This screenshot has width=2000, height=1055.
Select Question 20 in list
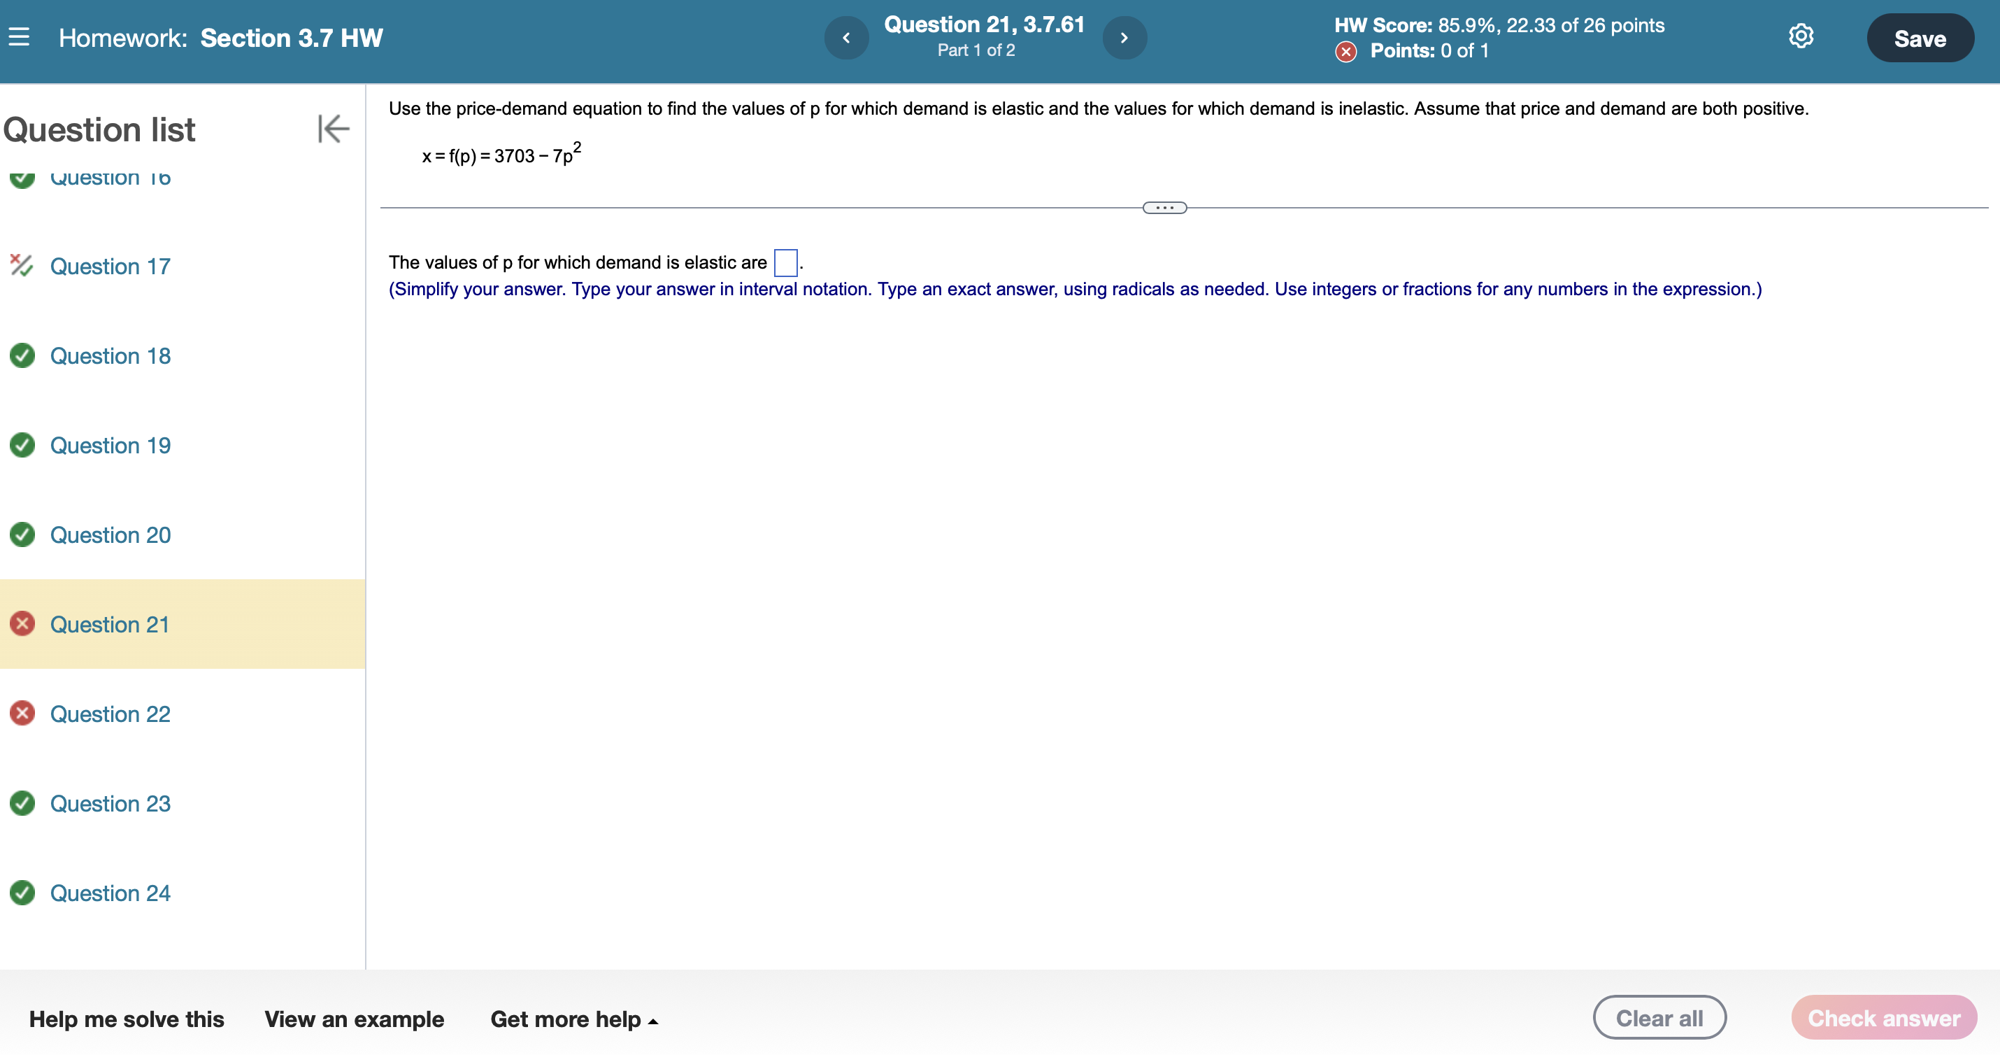[110, 534]
